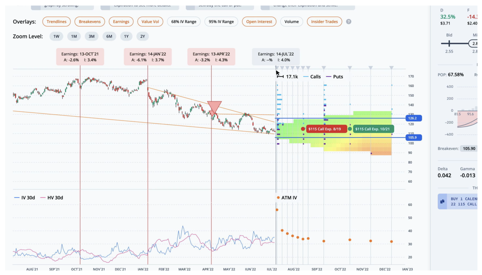
Task: Disable the Open Interest overlay
Action: (x=259, y=22)
